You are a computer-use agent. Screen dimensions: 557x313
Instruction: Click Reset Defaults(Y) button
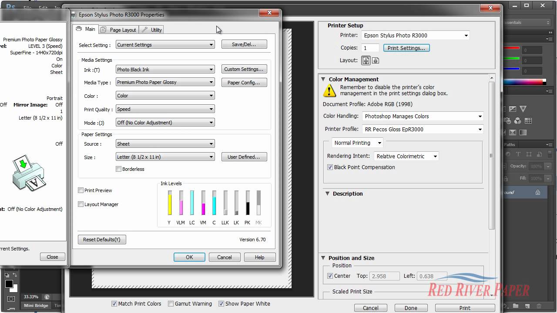(102, 240)
